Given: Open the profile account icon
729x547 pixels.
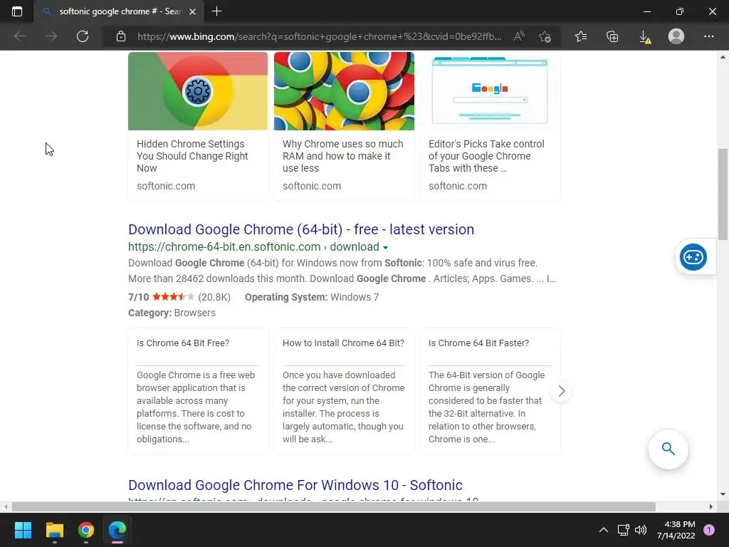Looking at the screenshot, I should pos(676,36).
